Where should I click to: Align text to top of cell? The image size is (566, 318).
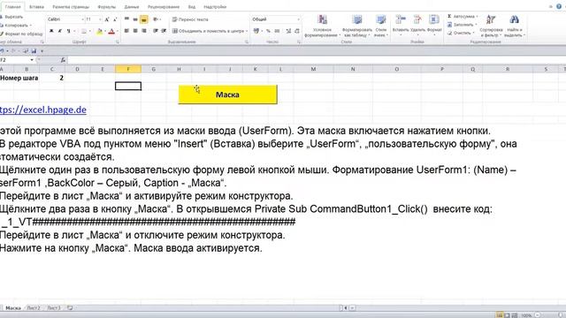(126, 19)
